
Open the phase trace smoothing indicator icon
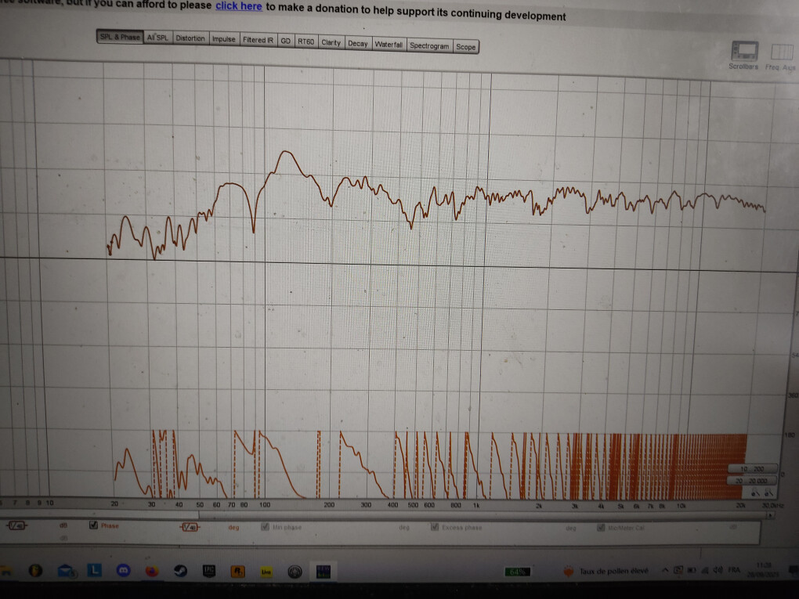point(190,527)
